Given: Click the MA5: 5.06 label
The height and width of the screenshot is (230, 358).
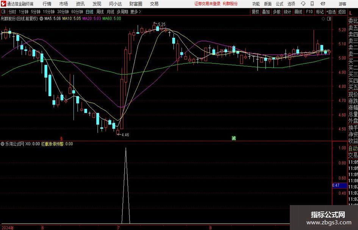Looking at the screenshot, I should 53,19.
